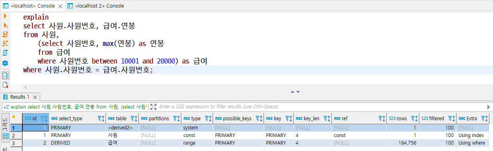
Task: Filter and sort the partitions column
Action: click(x=177, y=119)
